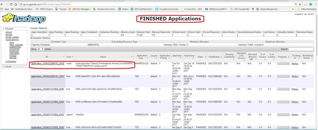
Task: Open application_1506532286161_0001 link
Action: [x=48, y=76]
